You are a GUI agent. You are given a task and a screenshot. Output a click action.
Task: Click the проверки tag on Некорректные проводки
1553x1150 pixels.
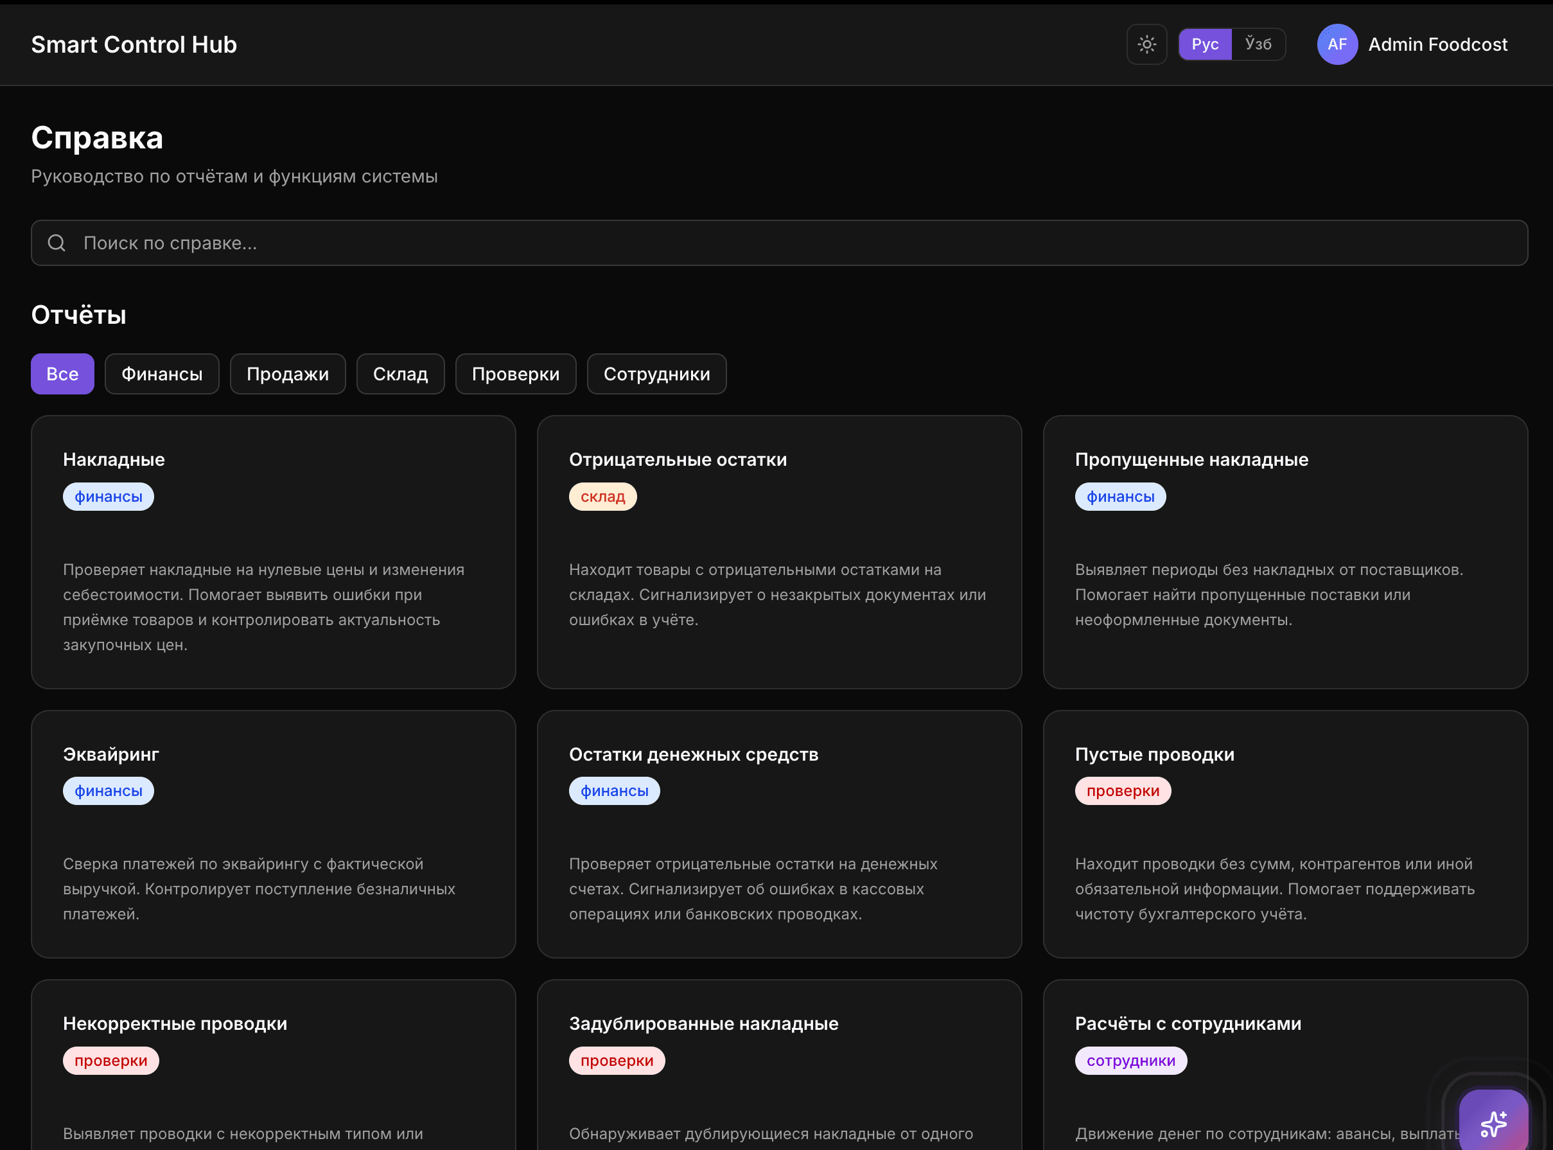pyautogui.click(x=110, y=1060)
